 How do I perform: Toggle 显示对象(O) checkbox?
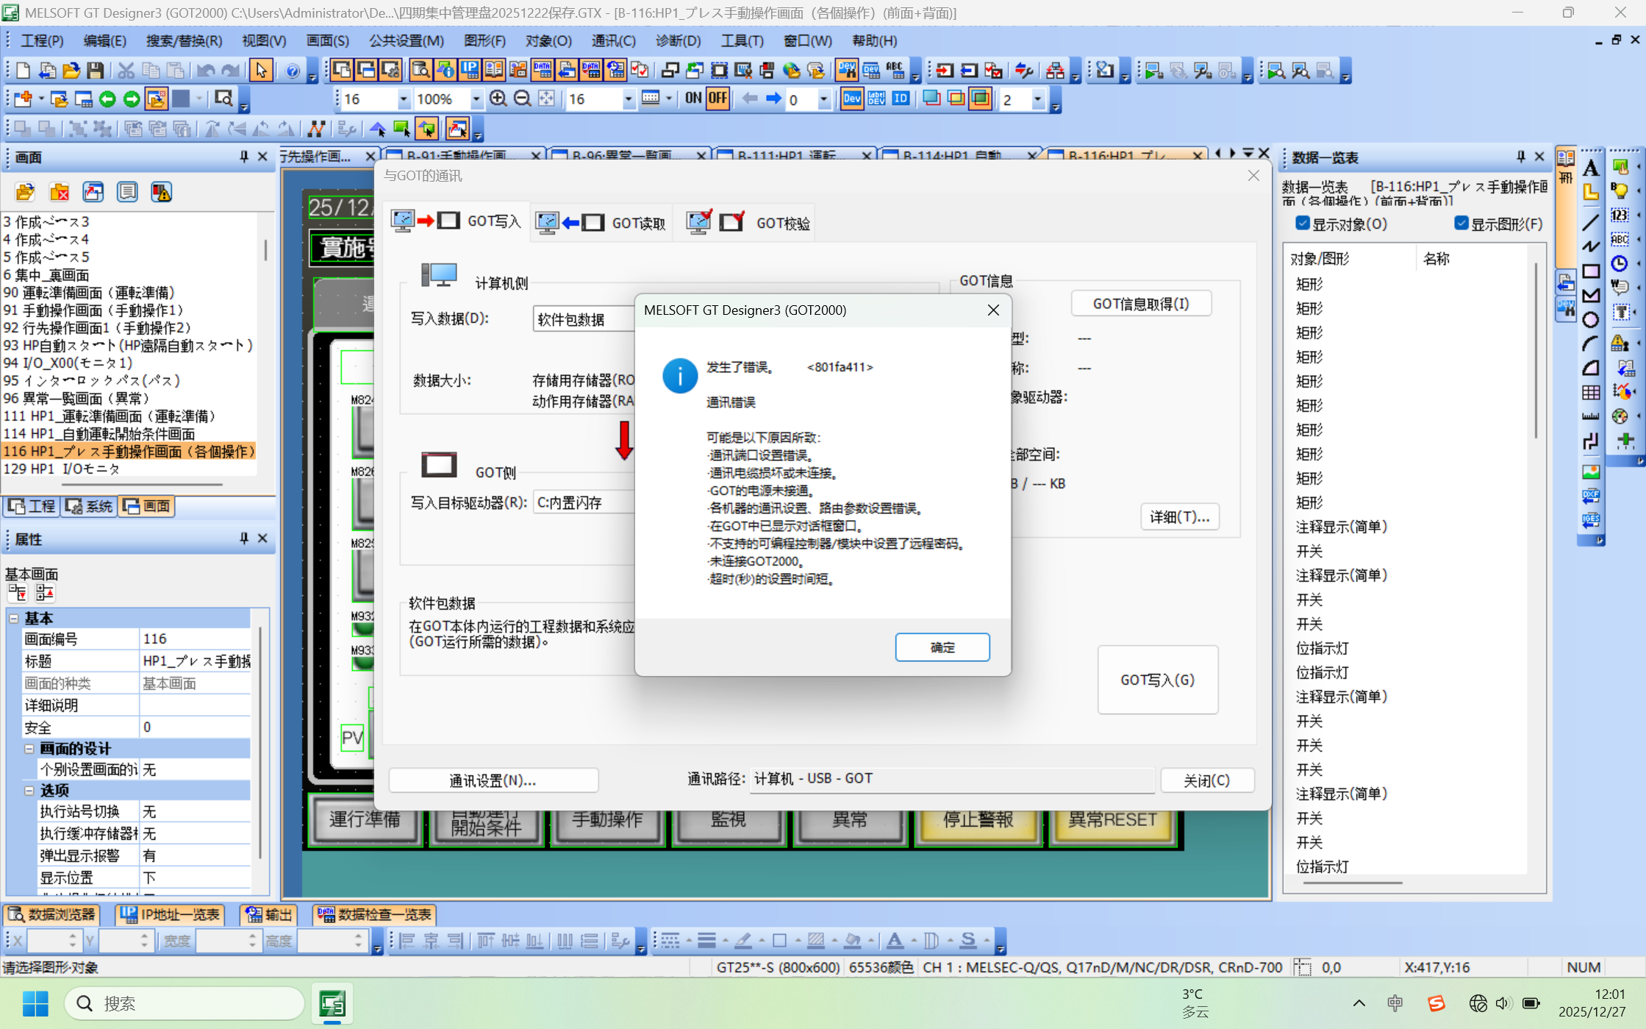click(1303, 224)
